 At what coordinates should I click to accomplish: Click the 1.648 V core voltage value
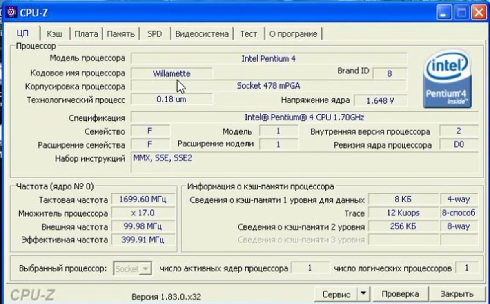pyautogui.click(x=380, y=100)
